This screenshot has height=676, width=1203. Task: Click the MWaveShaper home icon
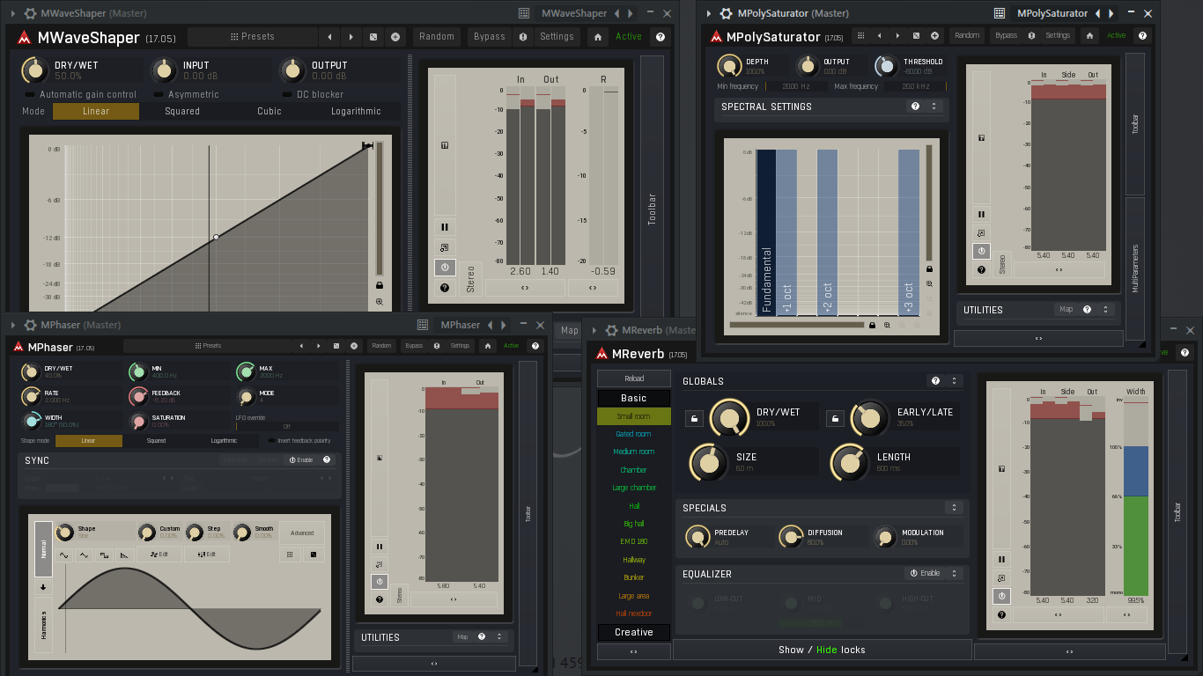(x=599, y=37)
